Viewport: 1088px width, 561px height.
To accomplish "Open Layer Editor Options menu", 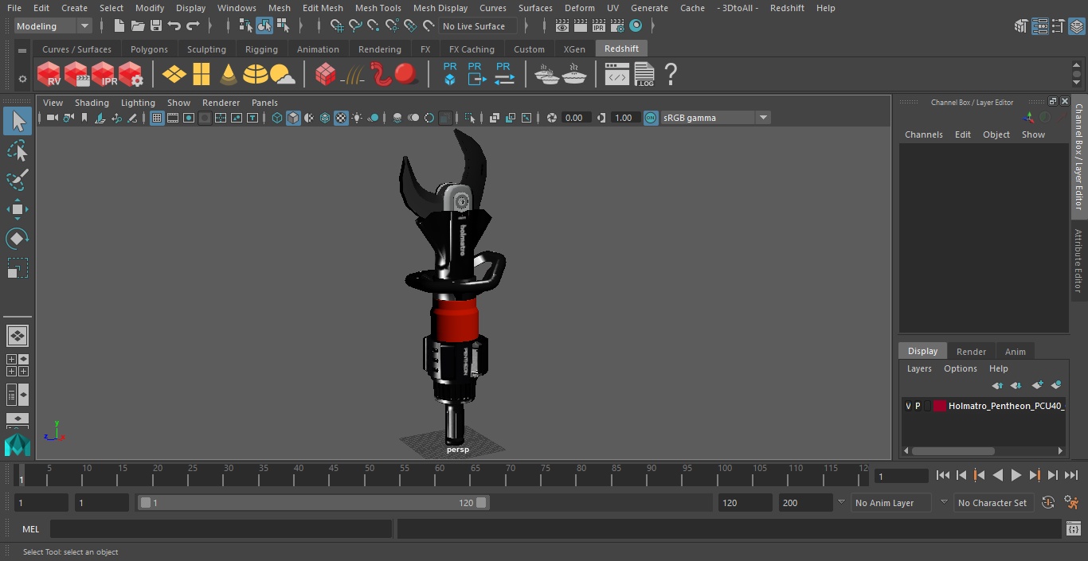I will [x=961, y=368].
